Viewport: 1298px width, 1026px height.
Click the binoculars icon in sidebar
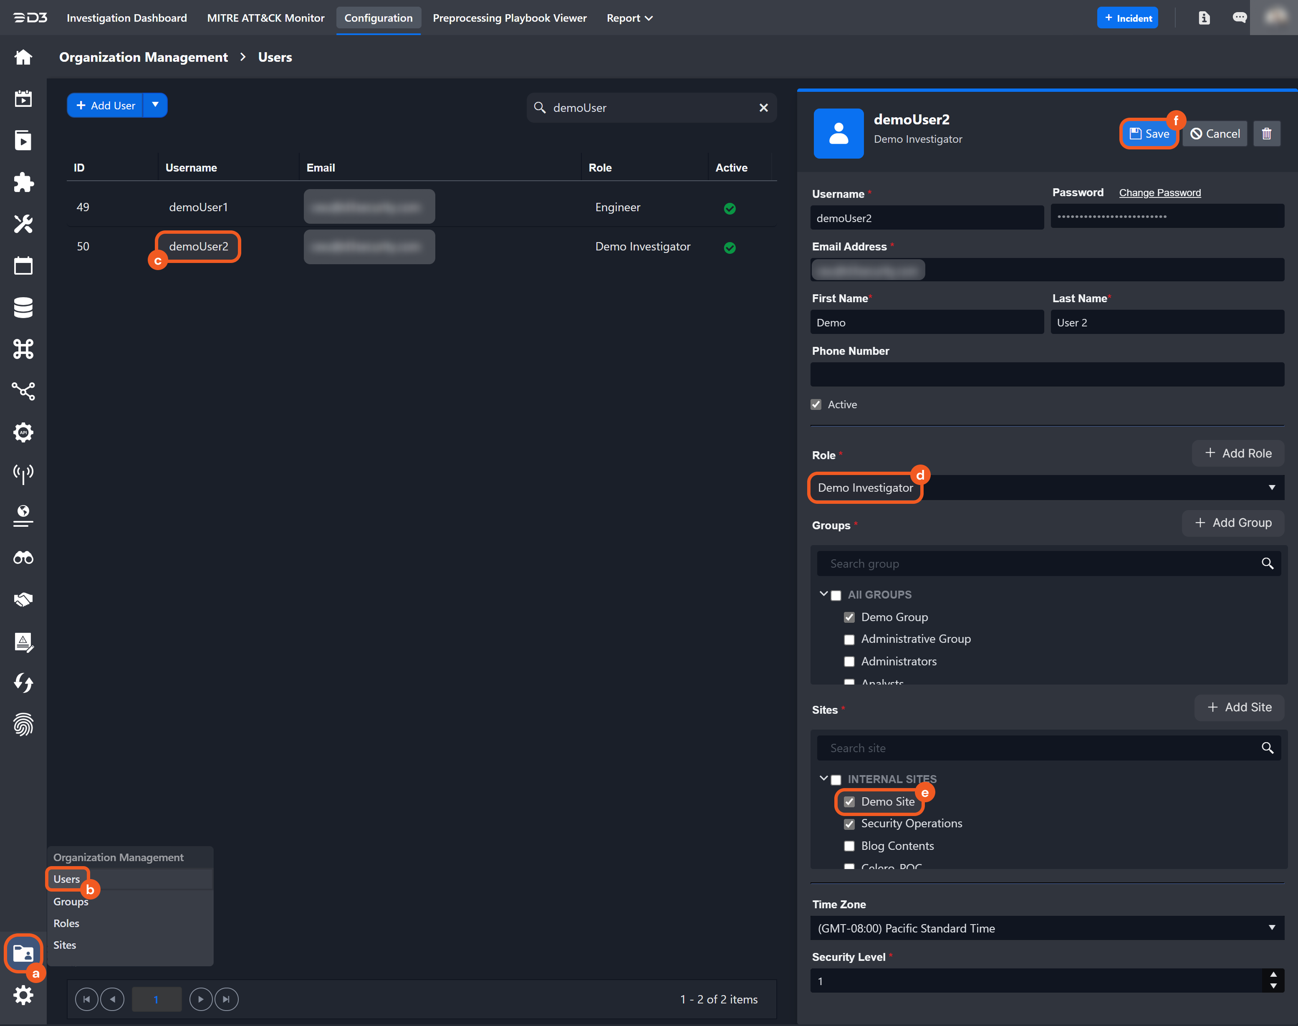point(23,557)
